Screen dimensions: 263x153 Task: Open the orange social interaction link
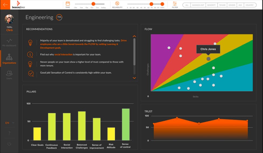click(x=63, y=54)
